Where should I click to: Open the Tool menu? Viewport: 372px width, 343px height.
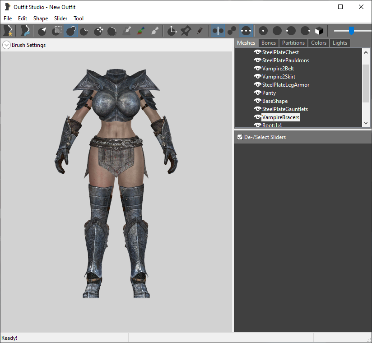79,19
